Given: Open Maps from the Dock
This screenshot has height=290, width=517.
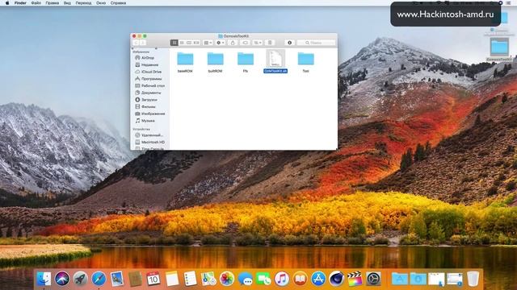Looking at the screenshot, I should (208, 279).
